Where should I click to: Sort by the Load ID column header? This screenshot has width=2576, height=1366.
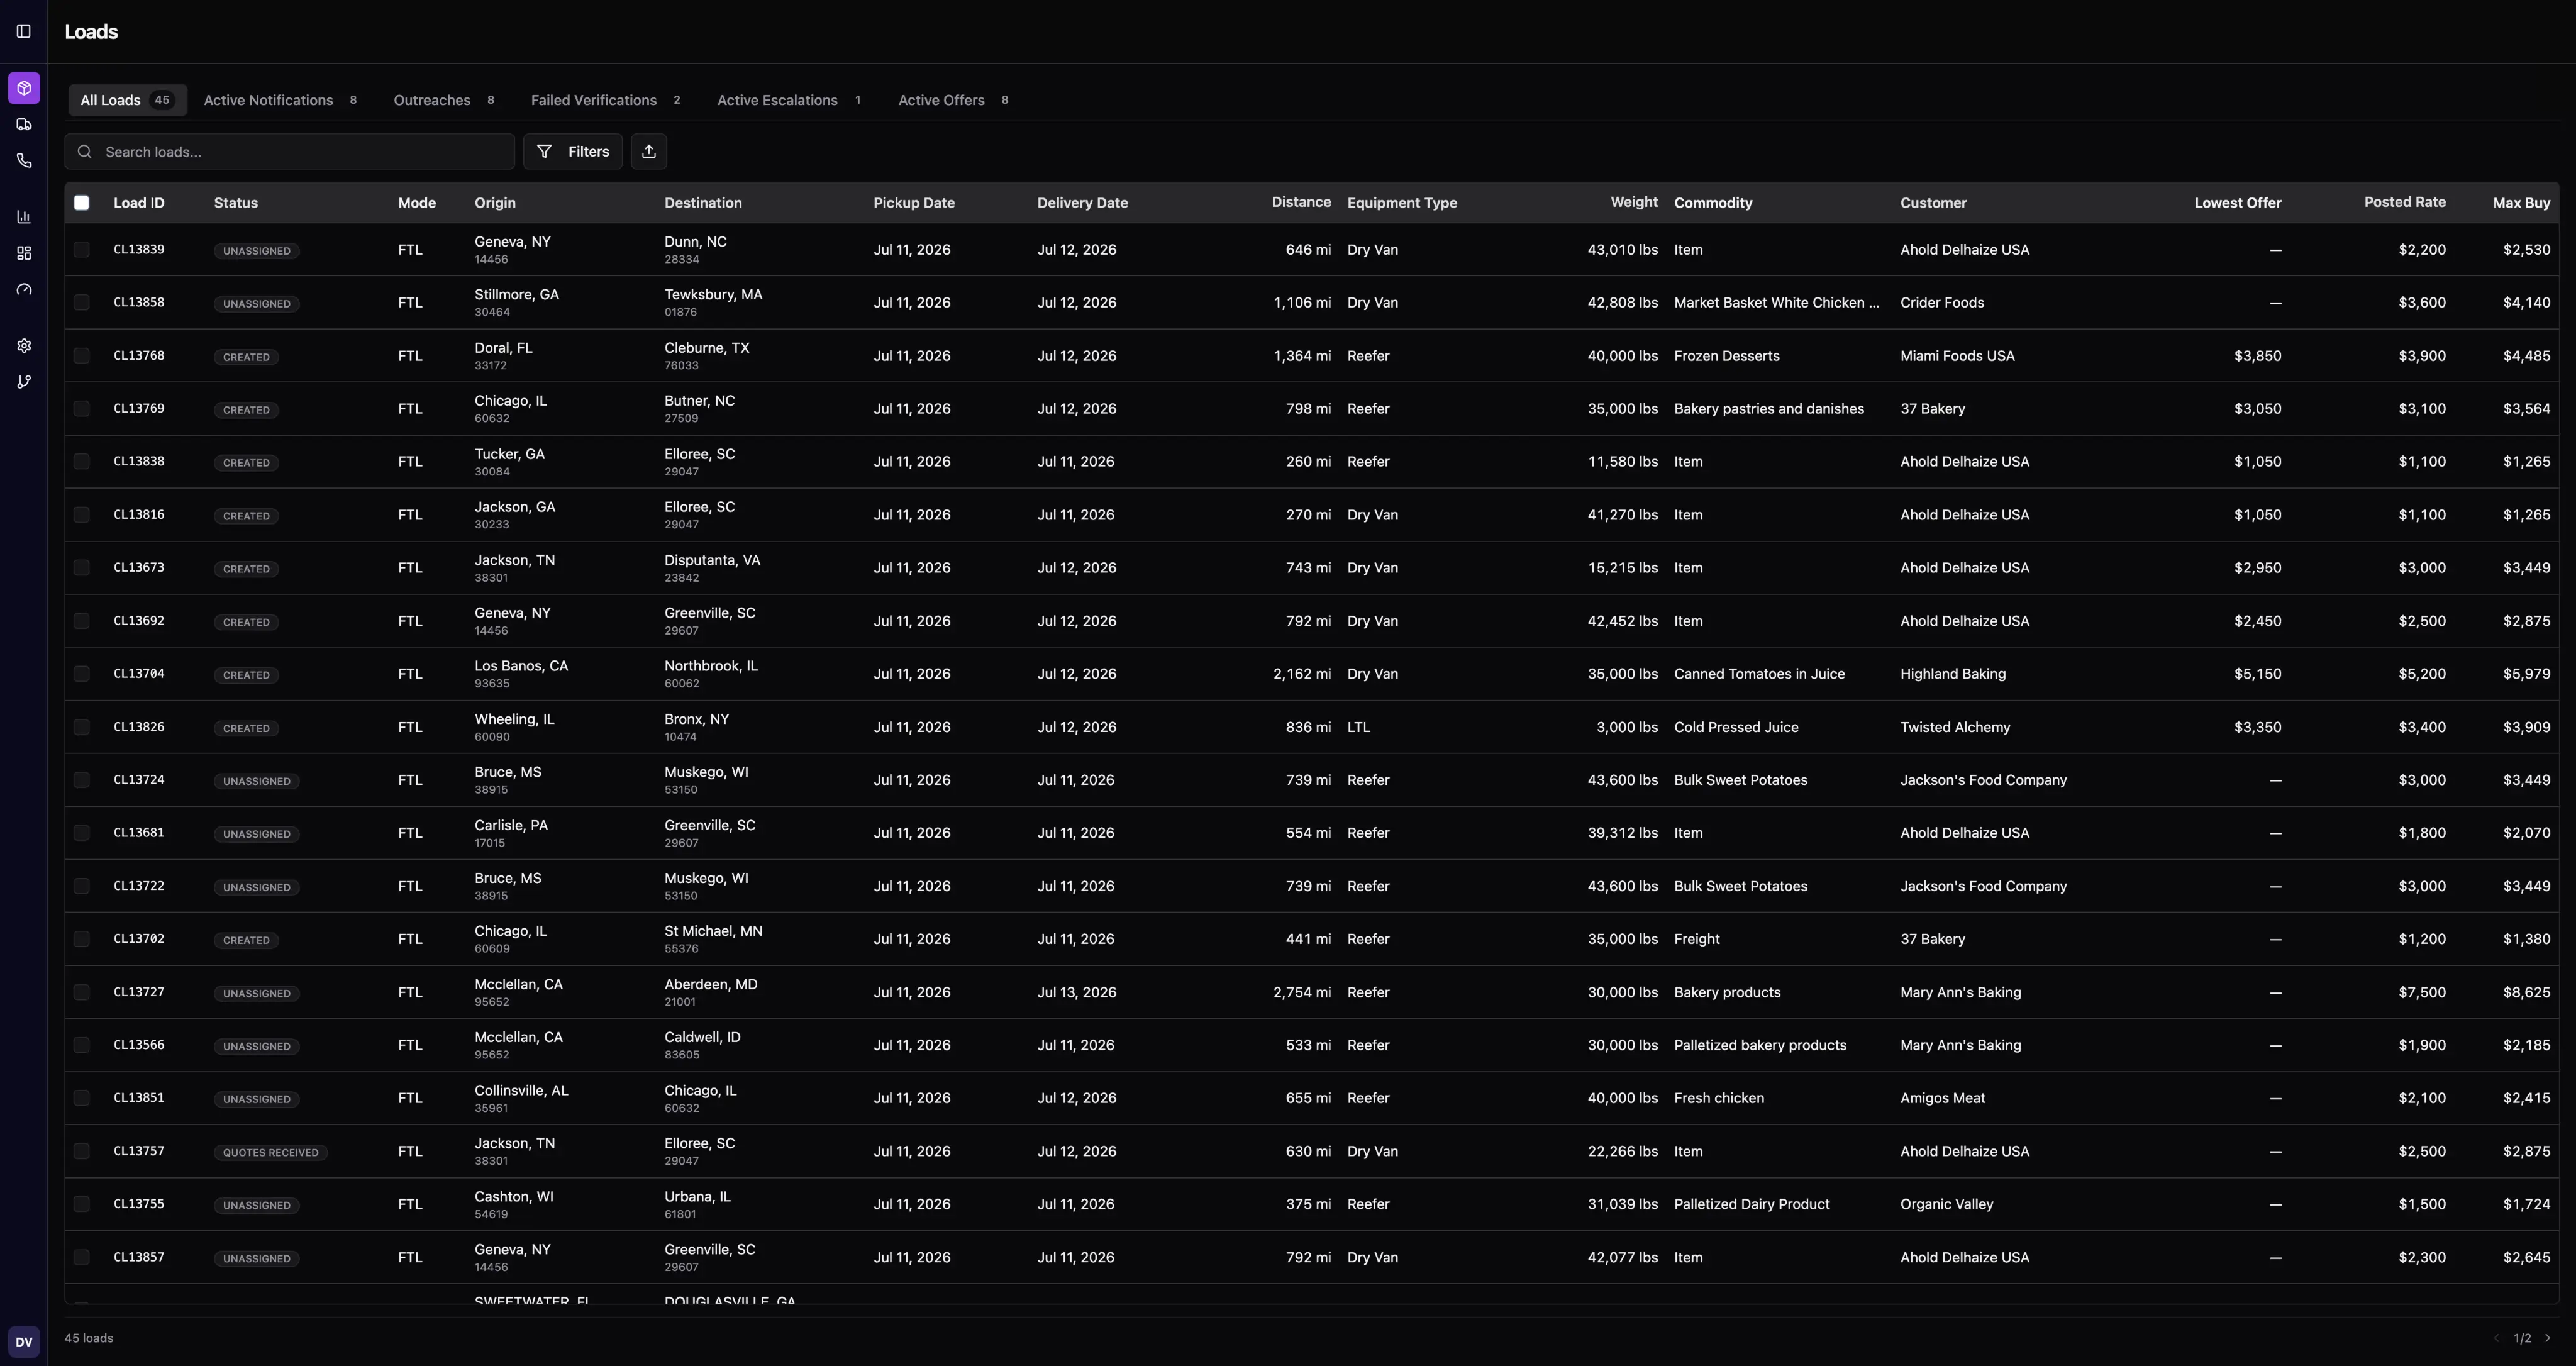(x=139, y=203)
